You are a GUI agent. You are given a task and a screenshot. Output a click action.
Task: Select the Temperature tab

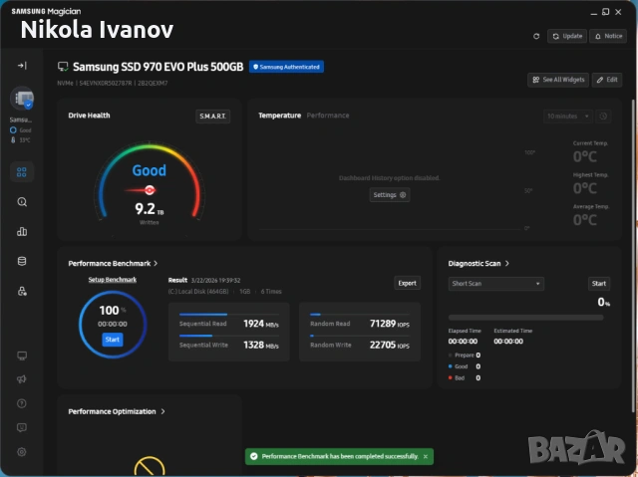tap(279, 116)
